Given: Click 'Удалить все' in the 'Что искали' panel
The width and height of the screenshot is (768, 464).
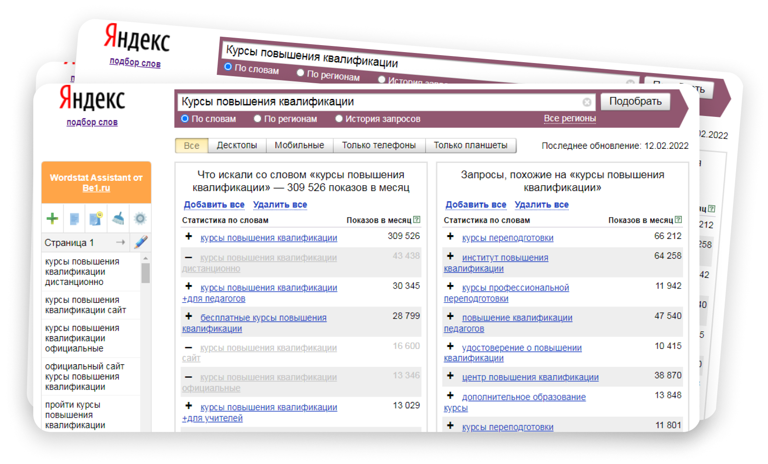Looking at the screenshot, I should click(x=280, y=204).
